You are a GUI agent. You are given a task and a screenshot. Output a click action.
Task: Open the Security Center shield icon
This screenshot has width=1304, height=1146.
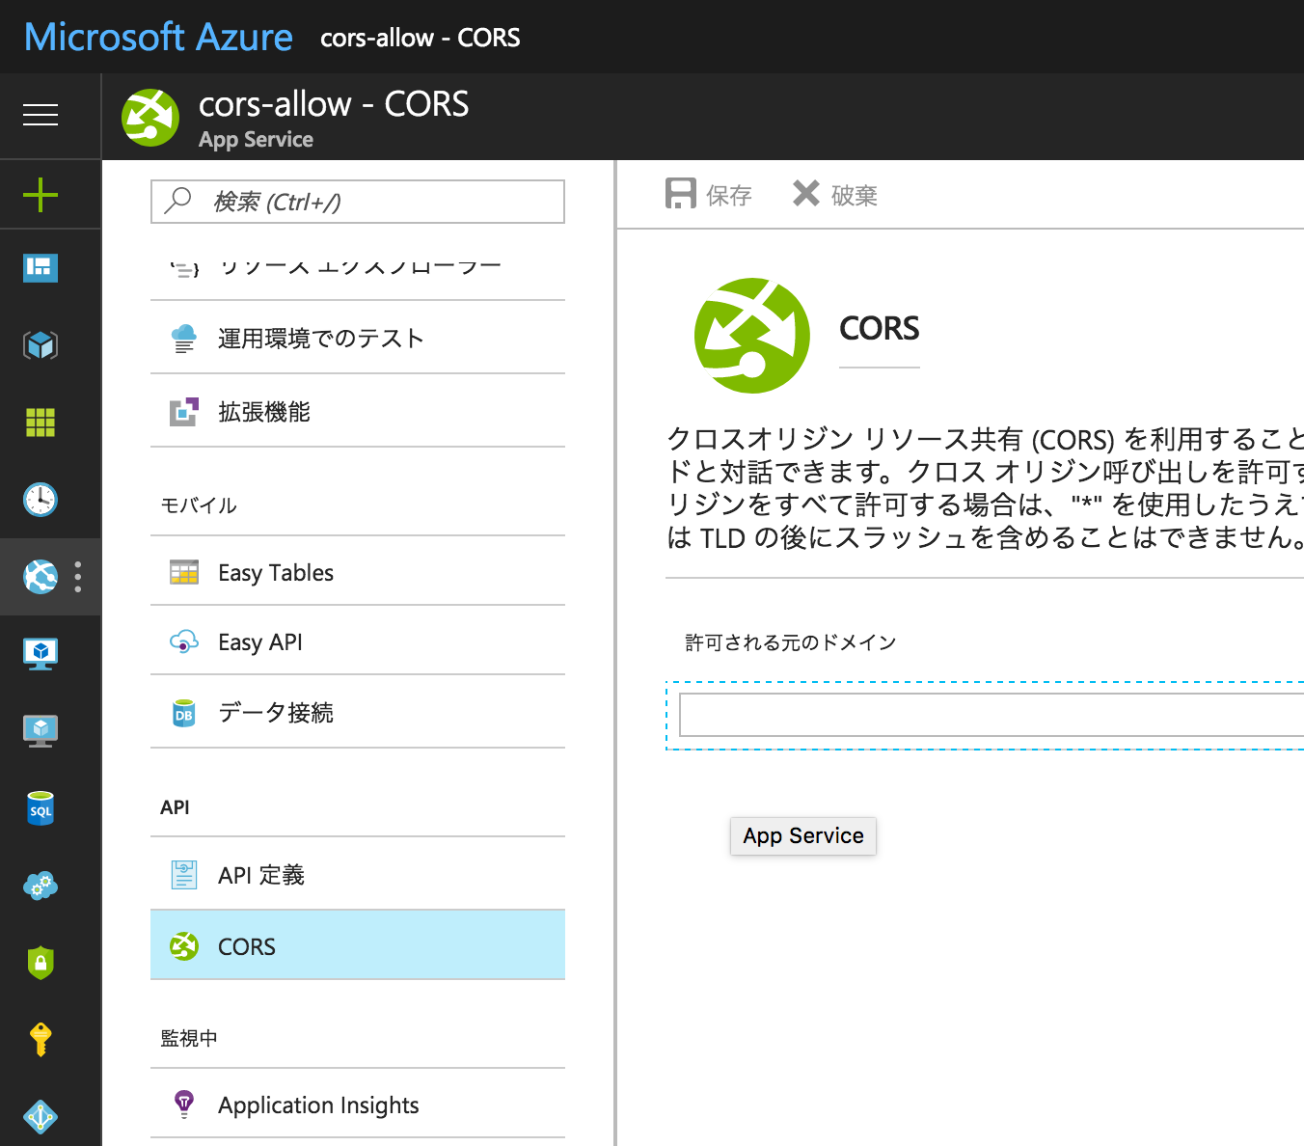pyautogui.click(x=41, y=963)
